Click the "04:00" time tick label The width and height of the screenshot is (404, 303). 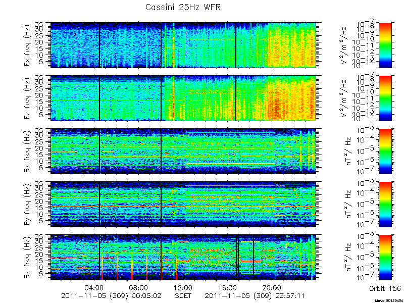click(94, 287)
